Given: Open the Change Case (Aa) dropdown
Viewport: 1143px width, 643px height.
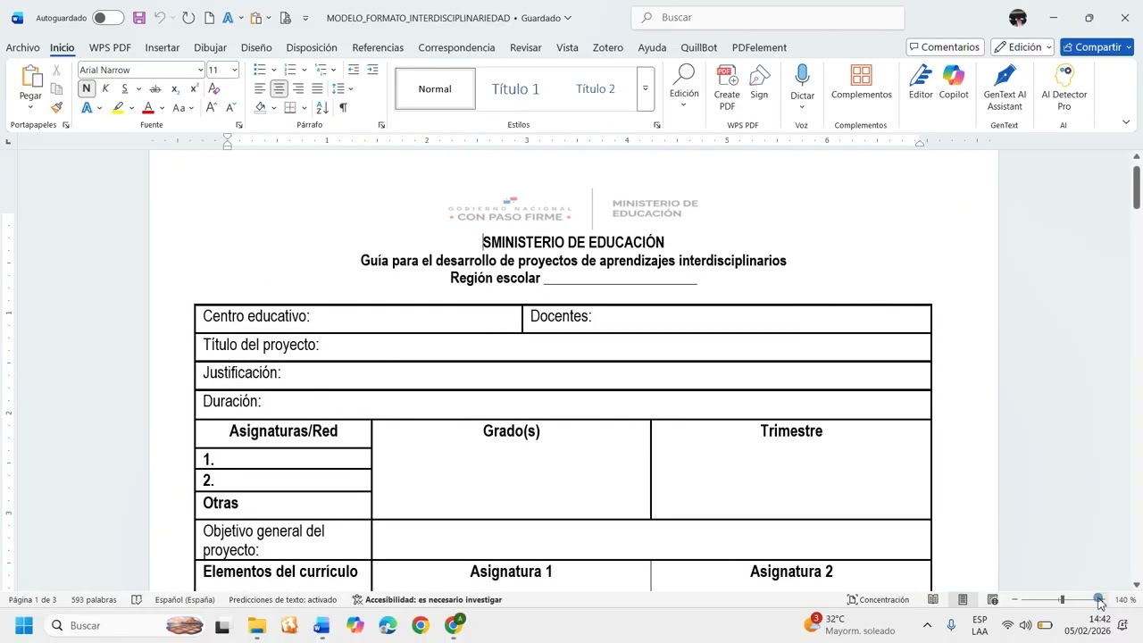Looking at the screenshot, I should tap(182, 108).
